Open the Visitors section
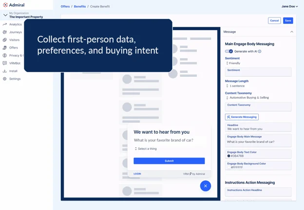This screenshot has height=210, width=304. [x=14, y=40]
